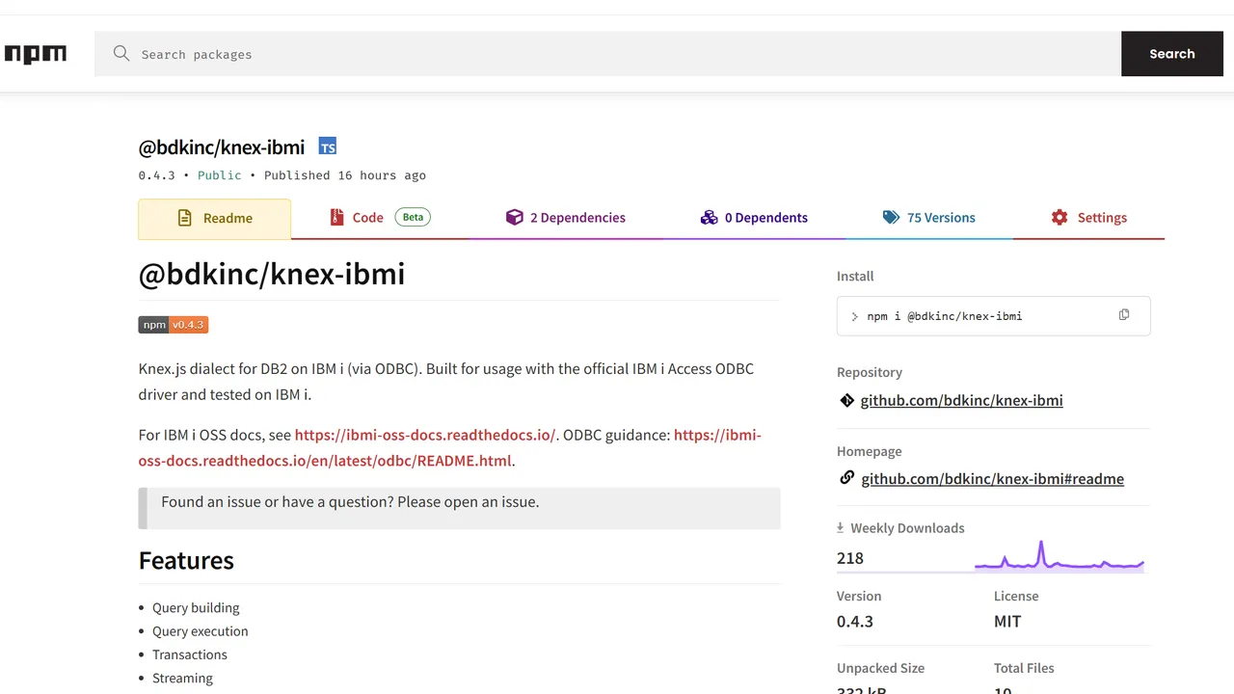
Task: Click the npm v0.4.3 version badge
Action: [x=174, y=325]
